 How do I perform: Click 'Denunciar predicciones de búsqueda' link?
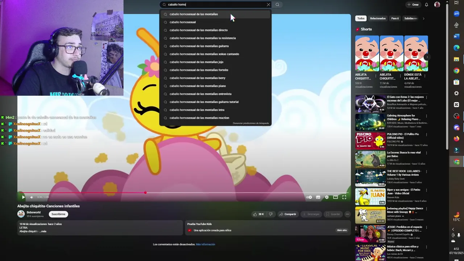(251, 123)
